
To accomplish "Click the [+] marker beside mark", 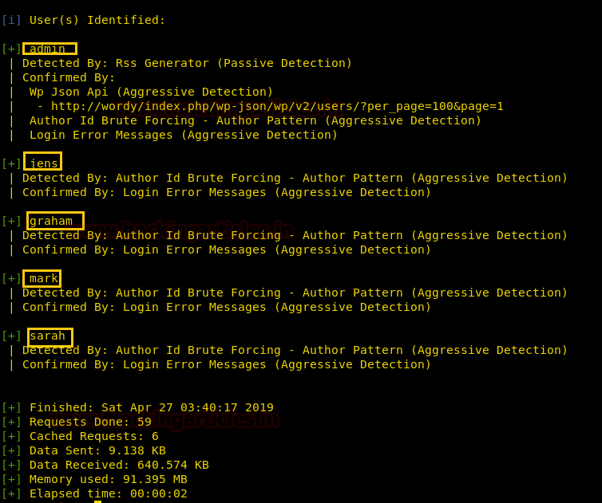I will [11, 279].
